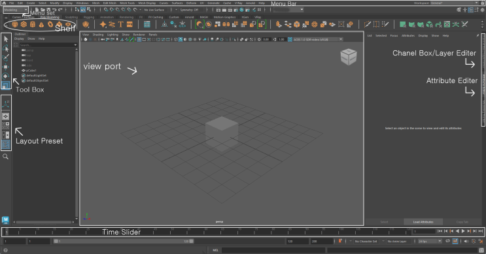
Task: Click the Load Attributes button
Action: (x=423, y=222)
